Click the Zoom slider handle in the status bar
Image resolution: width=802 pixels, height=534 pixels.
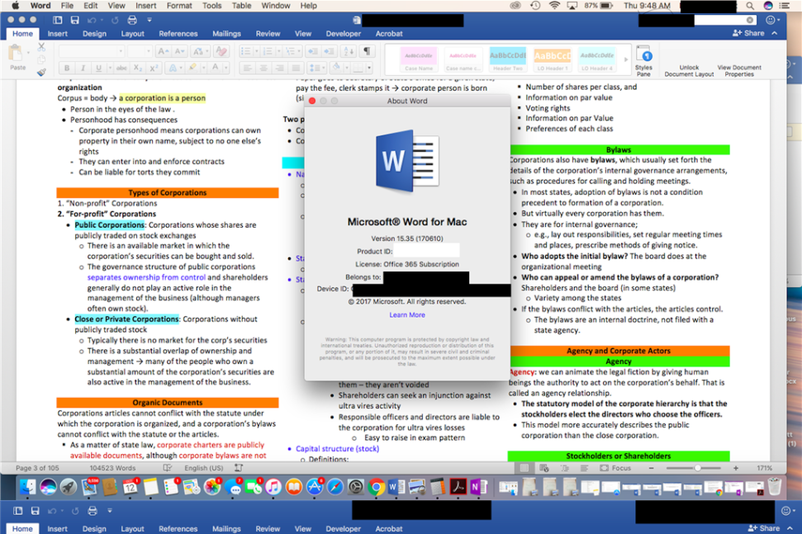(697, 468)
